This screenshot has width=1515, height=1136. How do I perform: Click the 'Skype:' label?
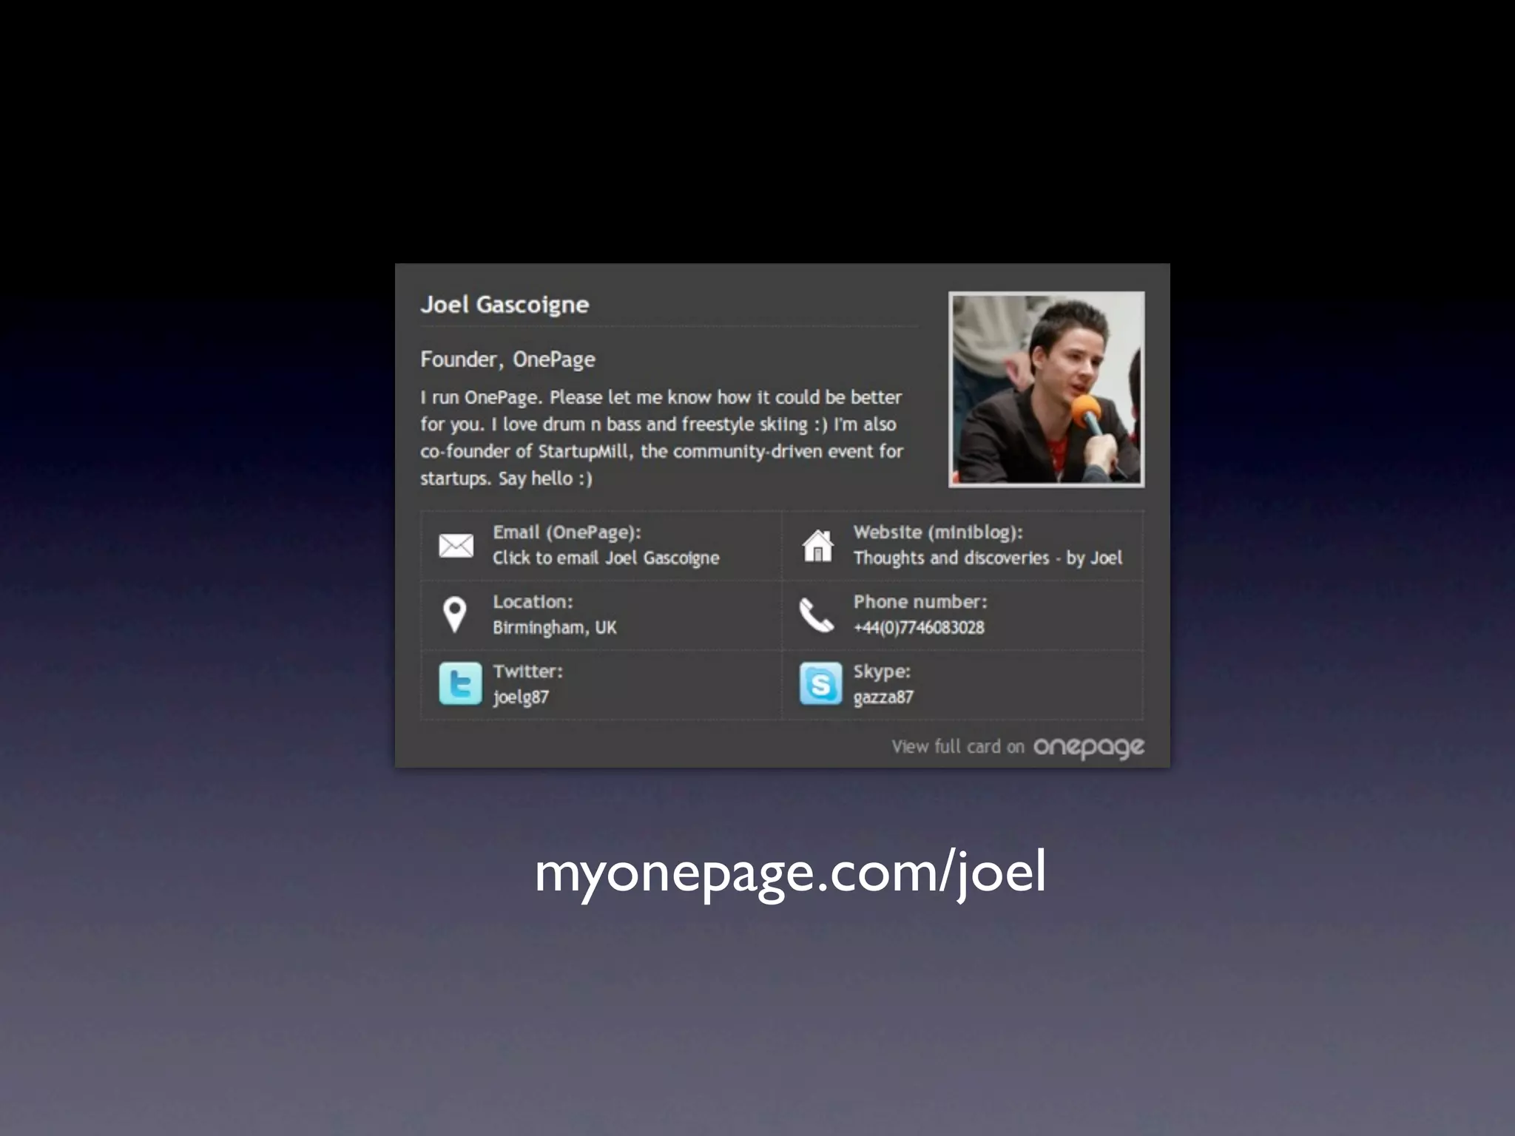(882, 672)
